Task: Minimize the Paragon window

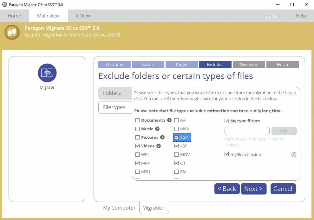Action: [x=278, y=4]
